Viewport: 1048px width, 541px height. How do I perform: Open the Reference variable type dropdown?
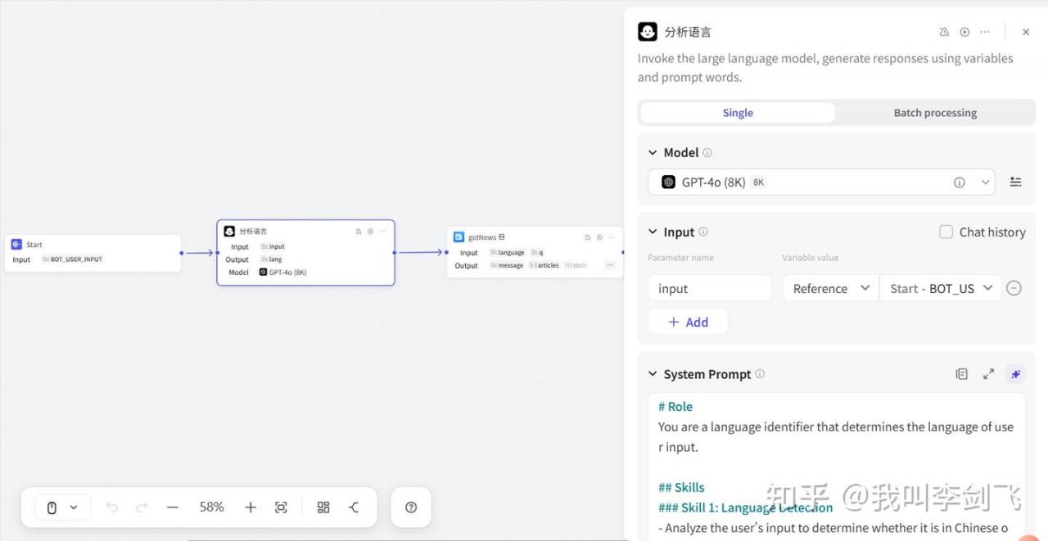[x=830, y=288]
